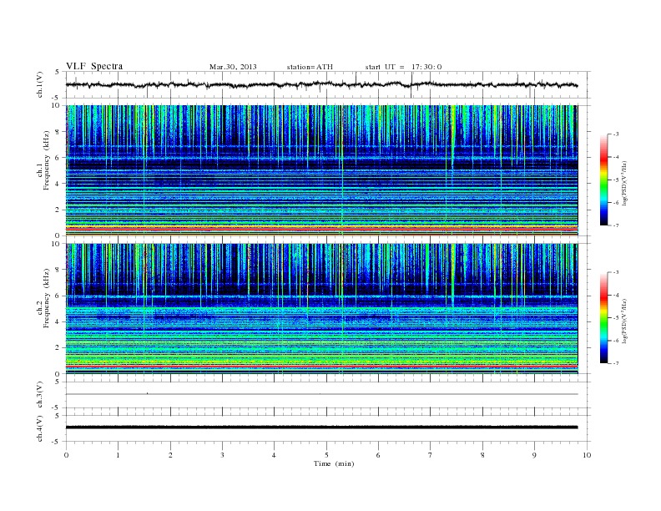661x511 pixels.
Task: Click the "station=ATH" header label
Action: pyautogui.click(x=310, y=67)
